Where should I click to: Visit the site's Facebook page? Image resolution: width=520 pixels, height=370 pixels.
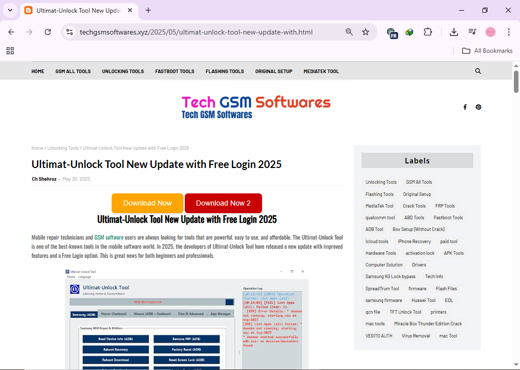[465, 107]
